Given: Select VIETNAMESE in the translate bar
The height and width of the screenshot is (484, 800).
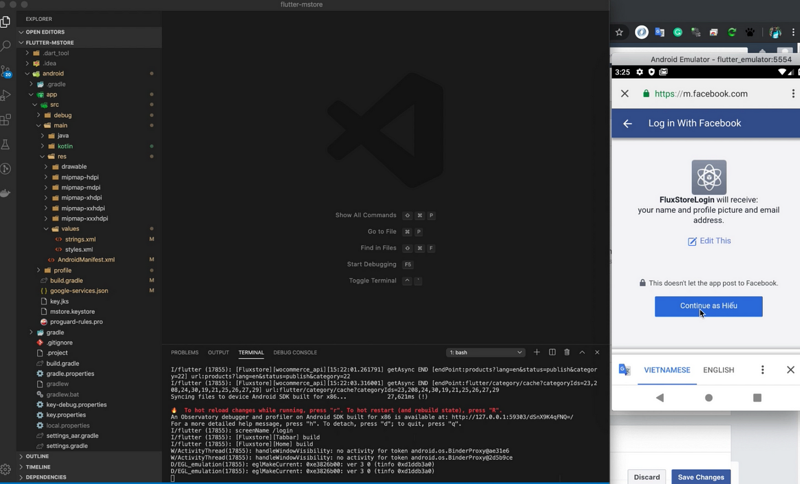Looking at the screenshot, I should 667,370.
